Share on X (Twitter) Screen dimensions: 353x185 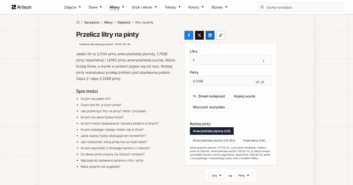pos(199,35)
